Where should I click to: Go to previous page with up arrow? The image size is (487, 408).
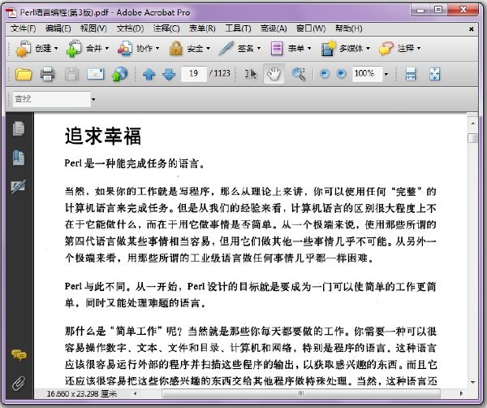point(149,74)
